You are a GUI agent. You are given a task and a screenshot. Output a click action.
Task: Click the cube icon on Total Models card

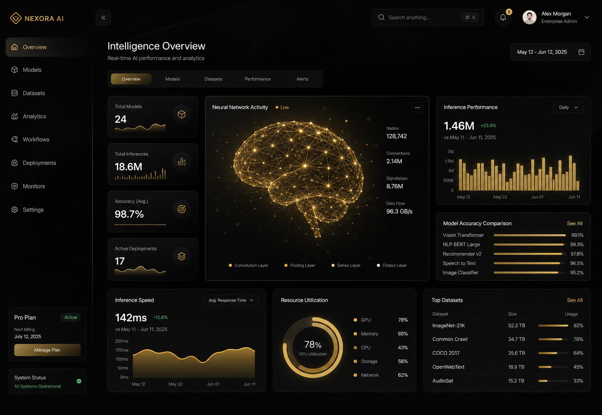pyautogui.click(x=181, y=114)
